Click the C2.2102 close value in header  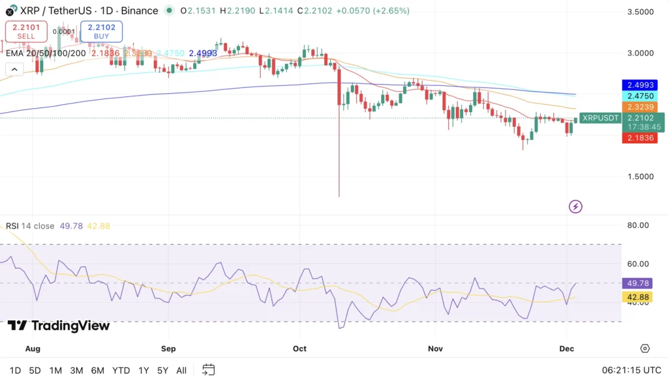pyautogui.click(x=314, y=10)
